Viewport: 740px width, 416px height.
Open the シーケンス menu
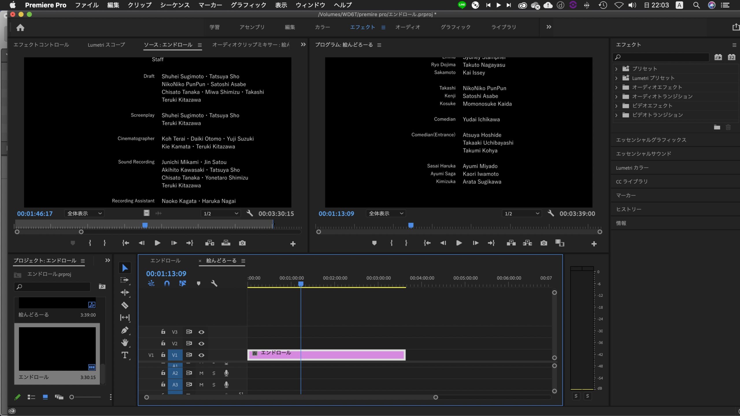[x=175, y=5]
